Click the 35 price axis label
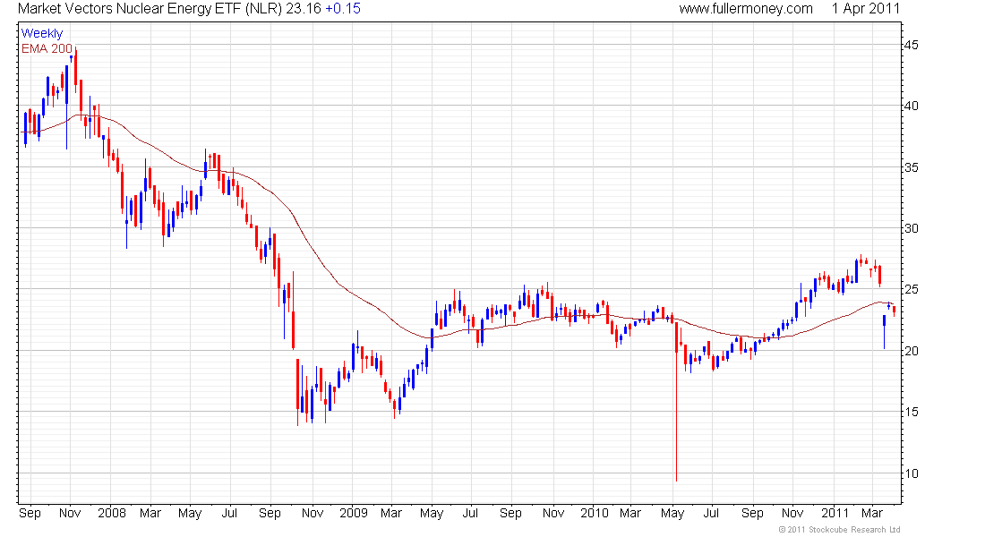985x537 pixels. pos(911,167)
